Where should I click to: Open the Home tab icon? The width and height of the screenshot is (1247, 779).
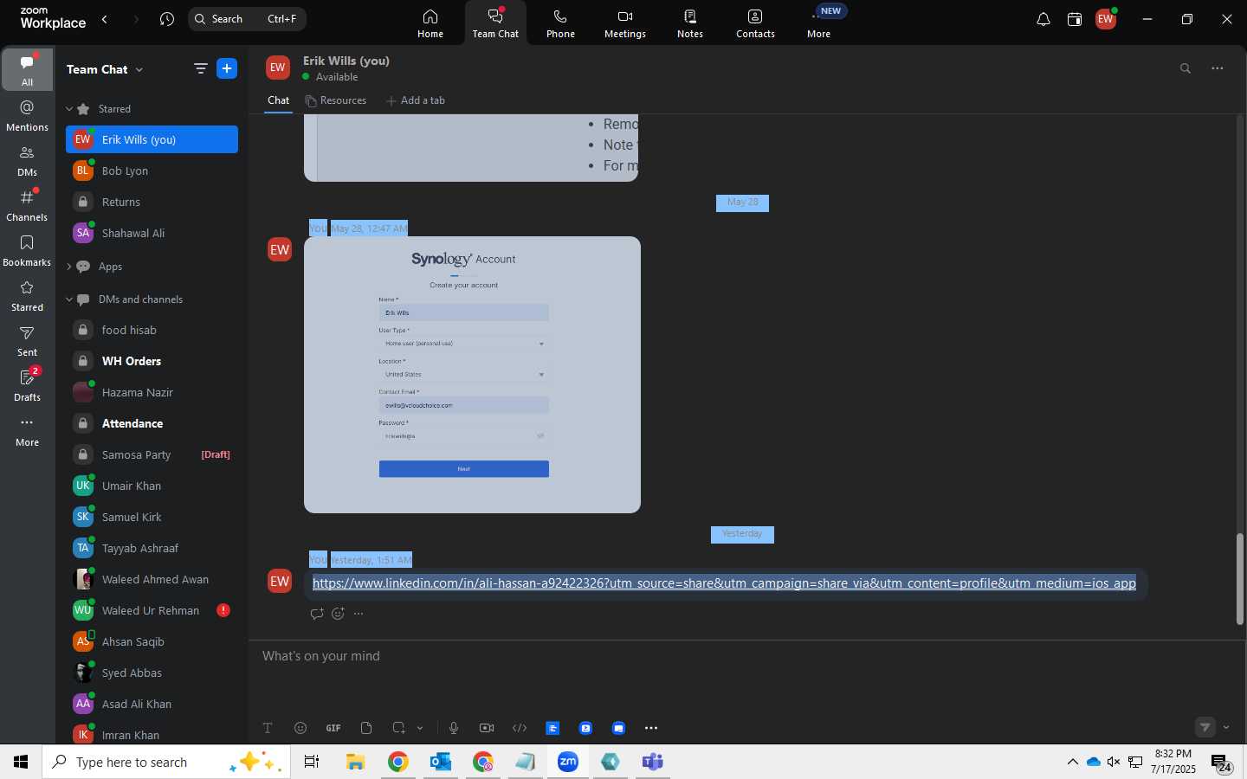point(430,23)
